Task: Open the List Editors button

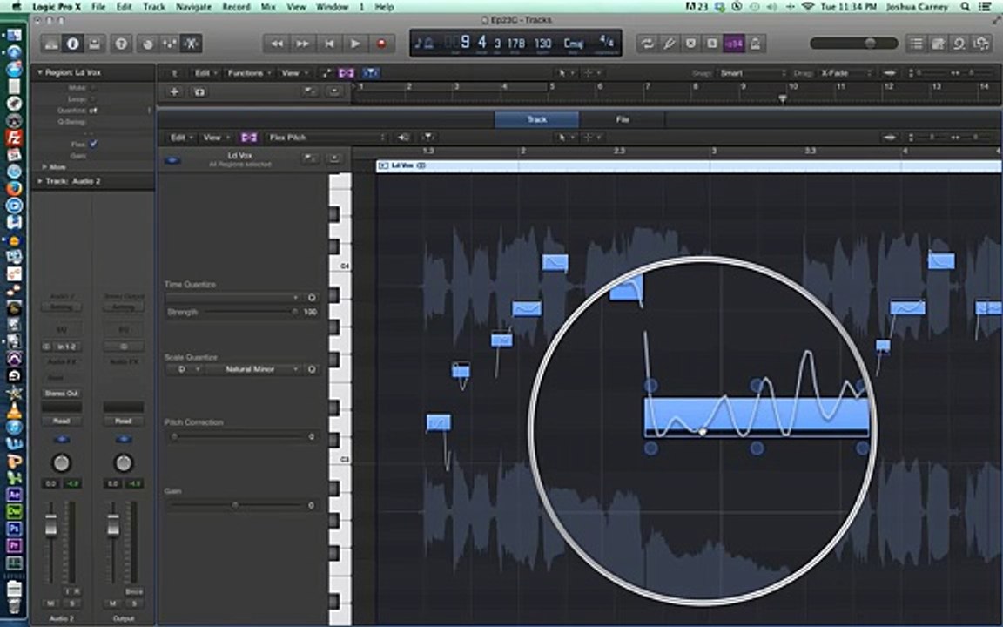Action: pyautogui.click(x=917, y=44)
